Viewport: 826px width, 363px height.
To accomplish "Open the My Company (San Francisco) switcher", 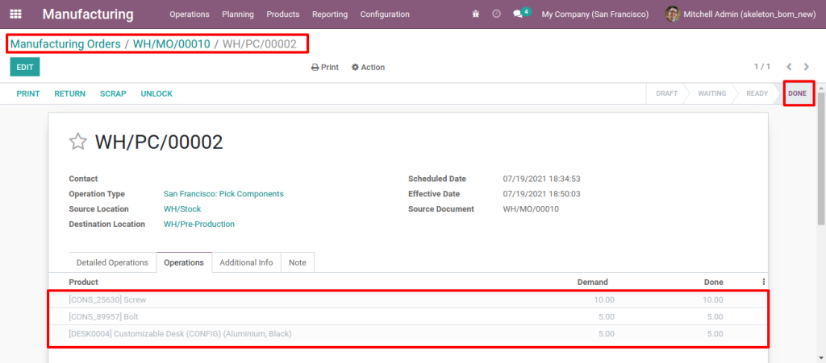I will point(597,14).
